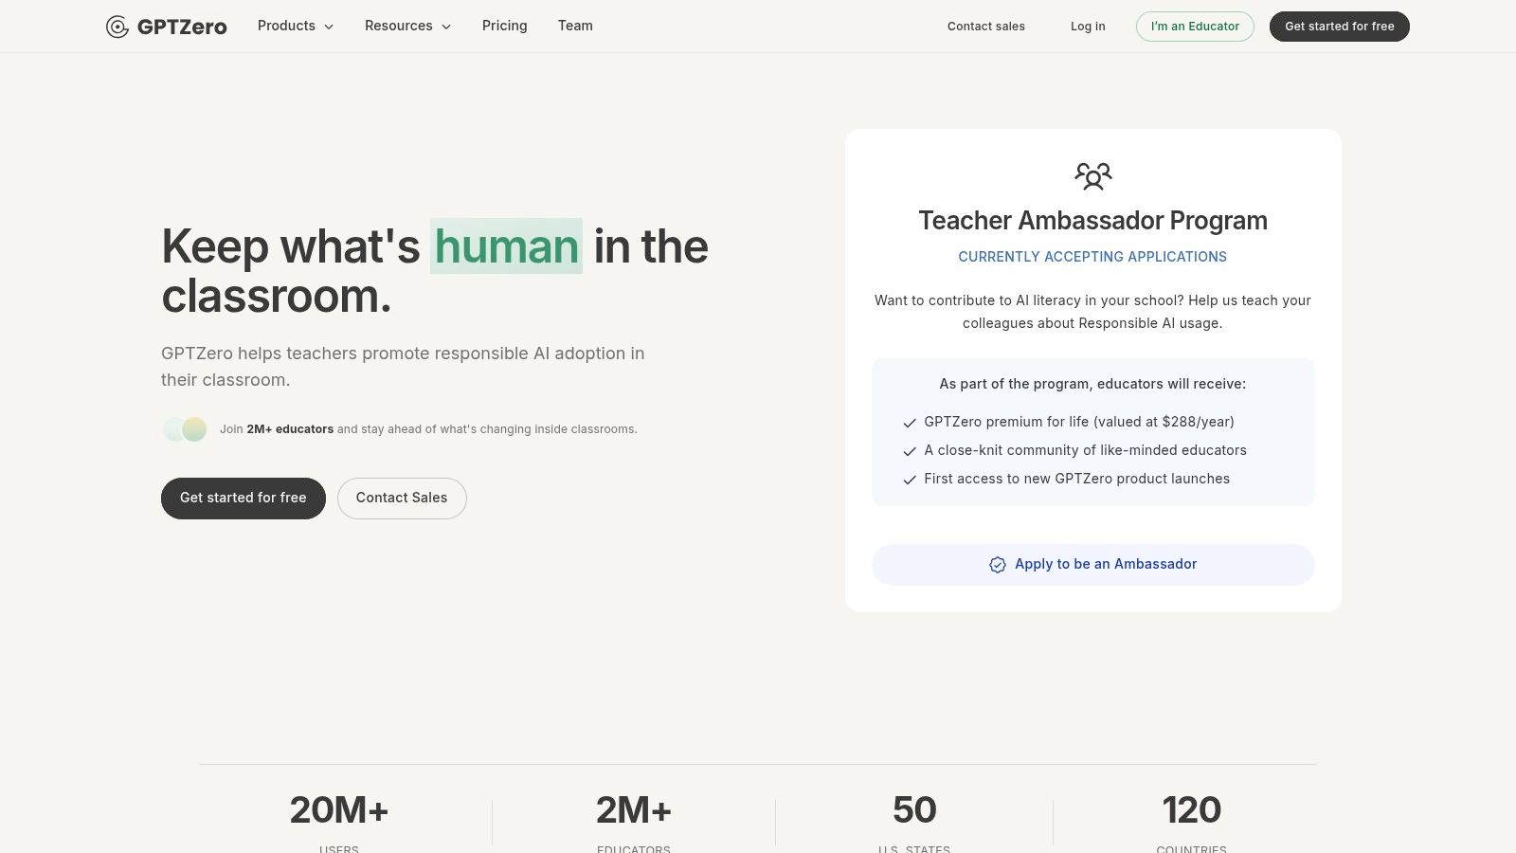Click the 120 countries statistic
The image size is (1516, 853).
click(1192, 810)
